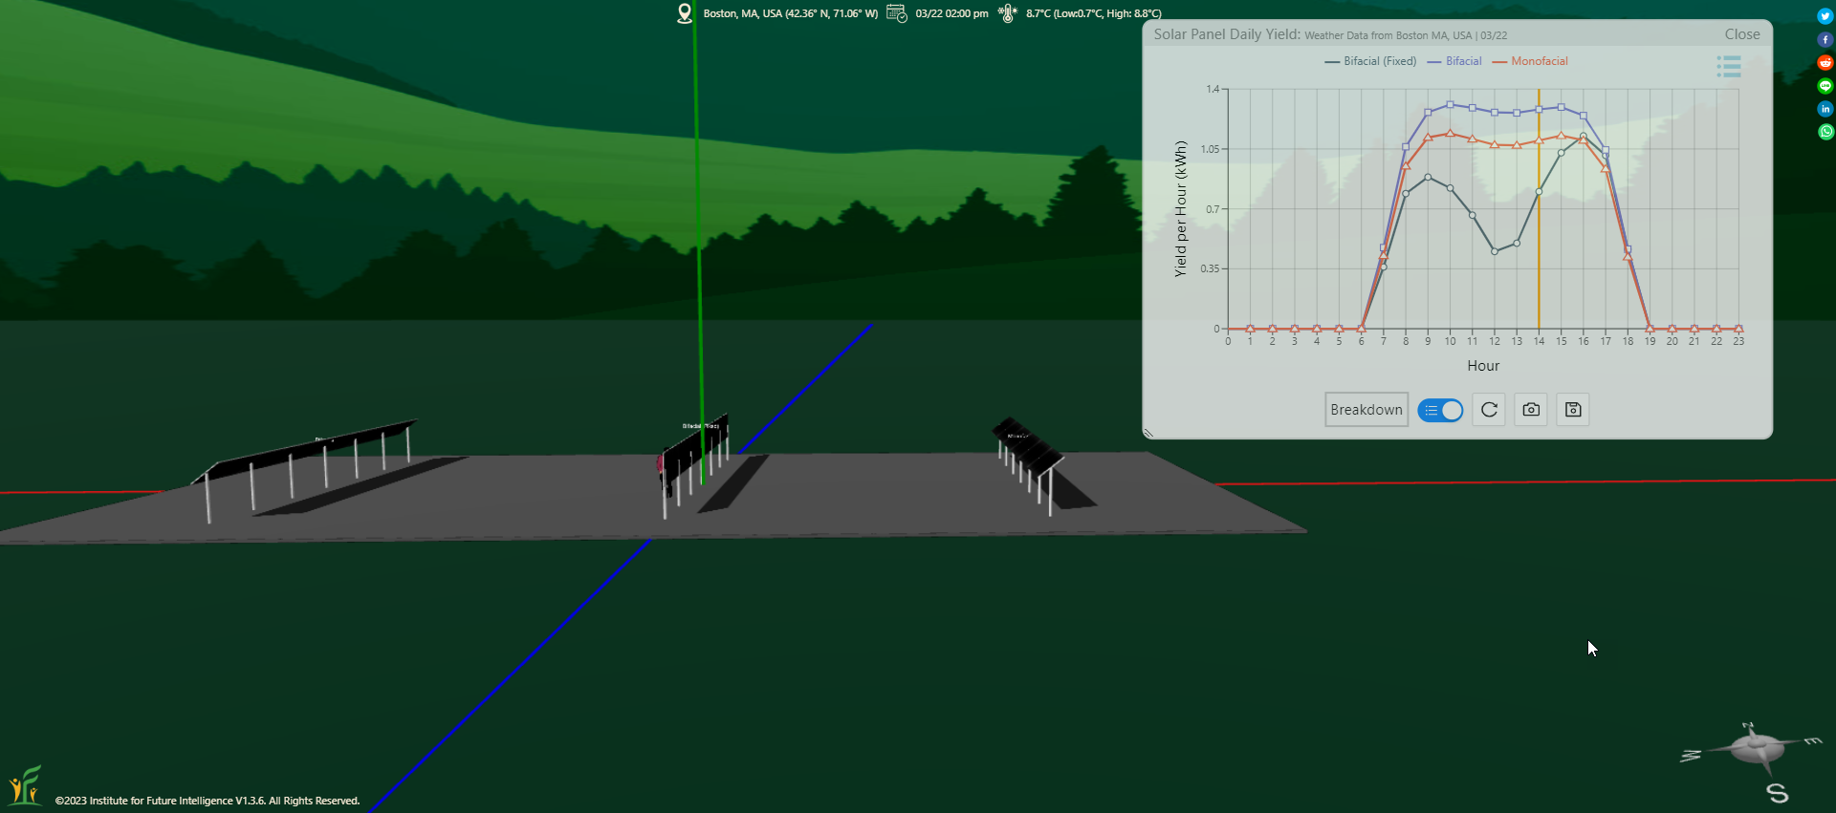Toggle the Bifacial (Fixed) series in legend

tap(1370, 61)
